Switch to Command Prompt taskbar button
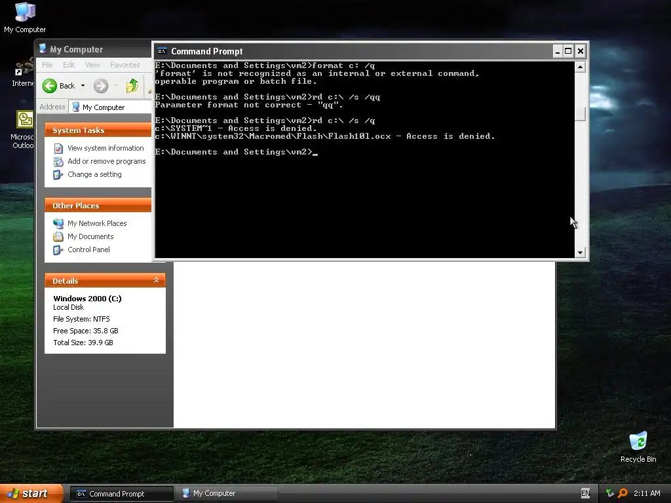The width and height of the screenshot is (671, 503). [x=121, y=494]
